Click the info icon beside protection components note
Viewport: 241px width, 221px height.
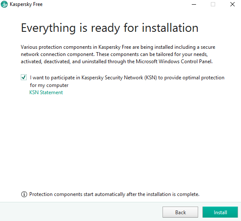(x=24, y=194)
